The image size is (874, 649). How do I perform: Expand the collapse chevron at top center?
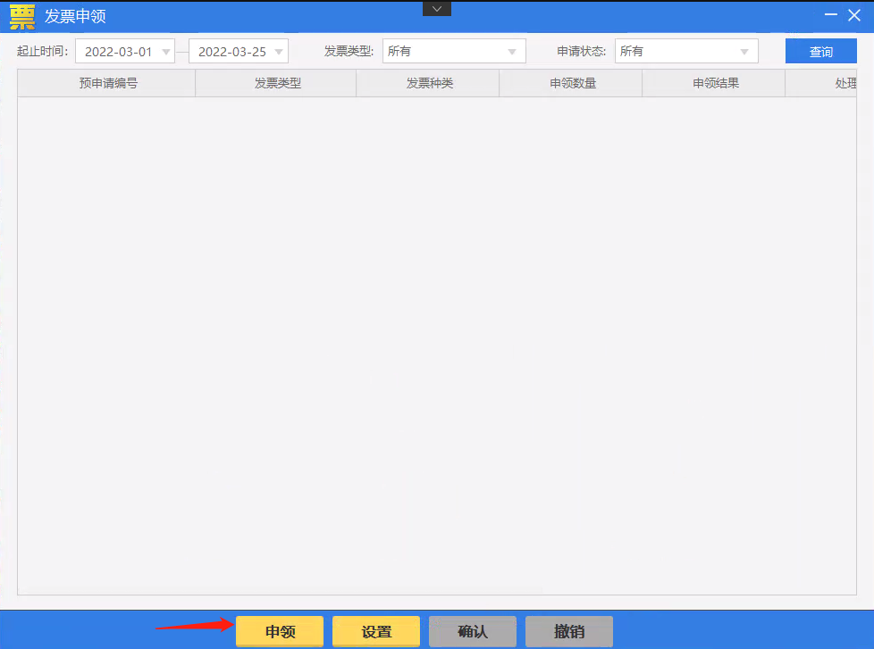click(437, 9)
